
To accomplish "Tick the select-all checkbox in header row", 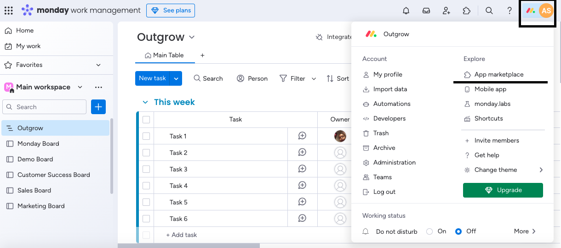I will pos(146,120).
